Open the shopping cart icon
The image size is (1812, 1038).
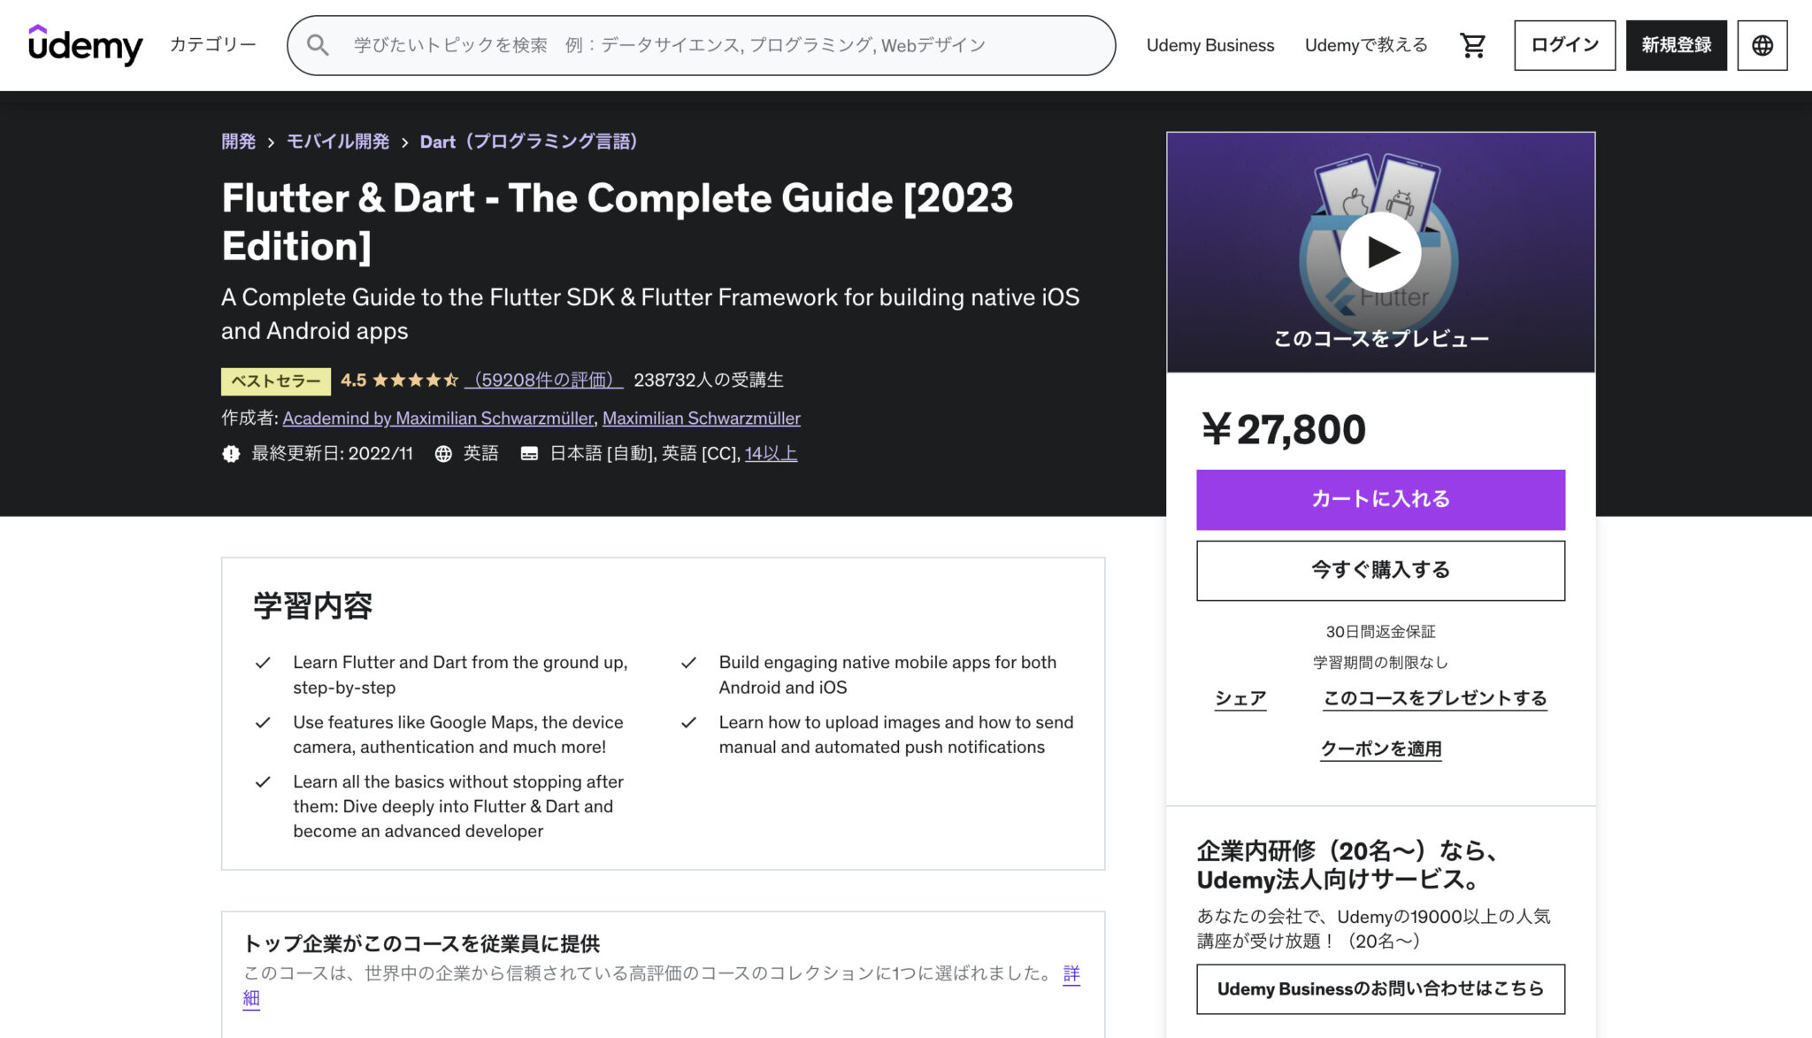coord(1471,44)
